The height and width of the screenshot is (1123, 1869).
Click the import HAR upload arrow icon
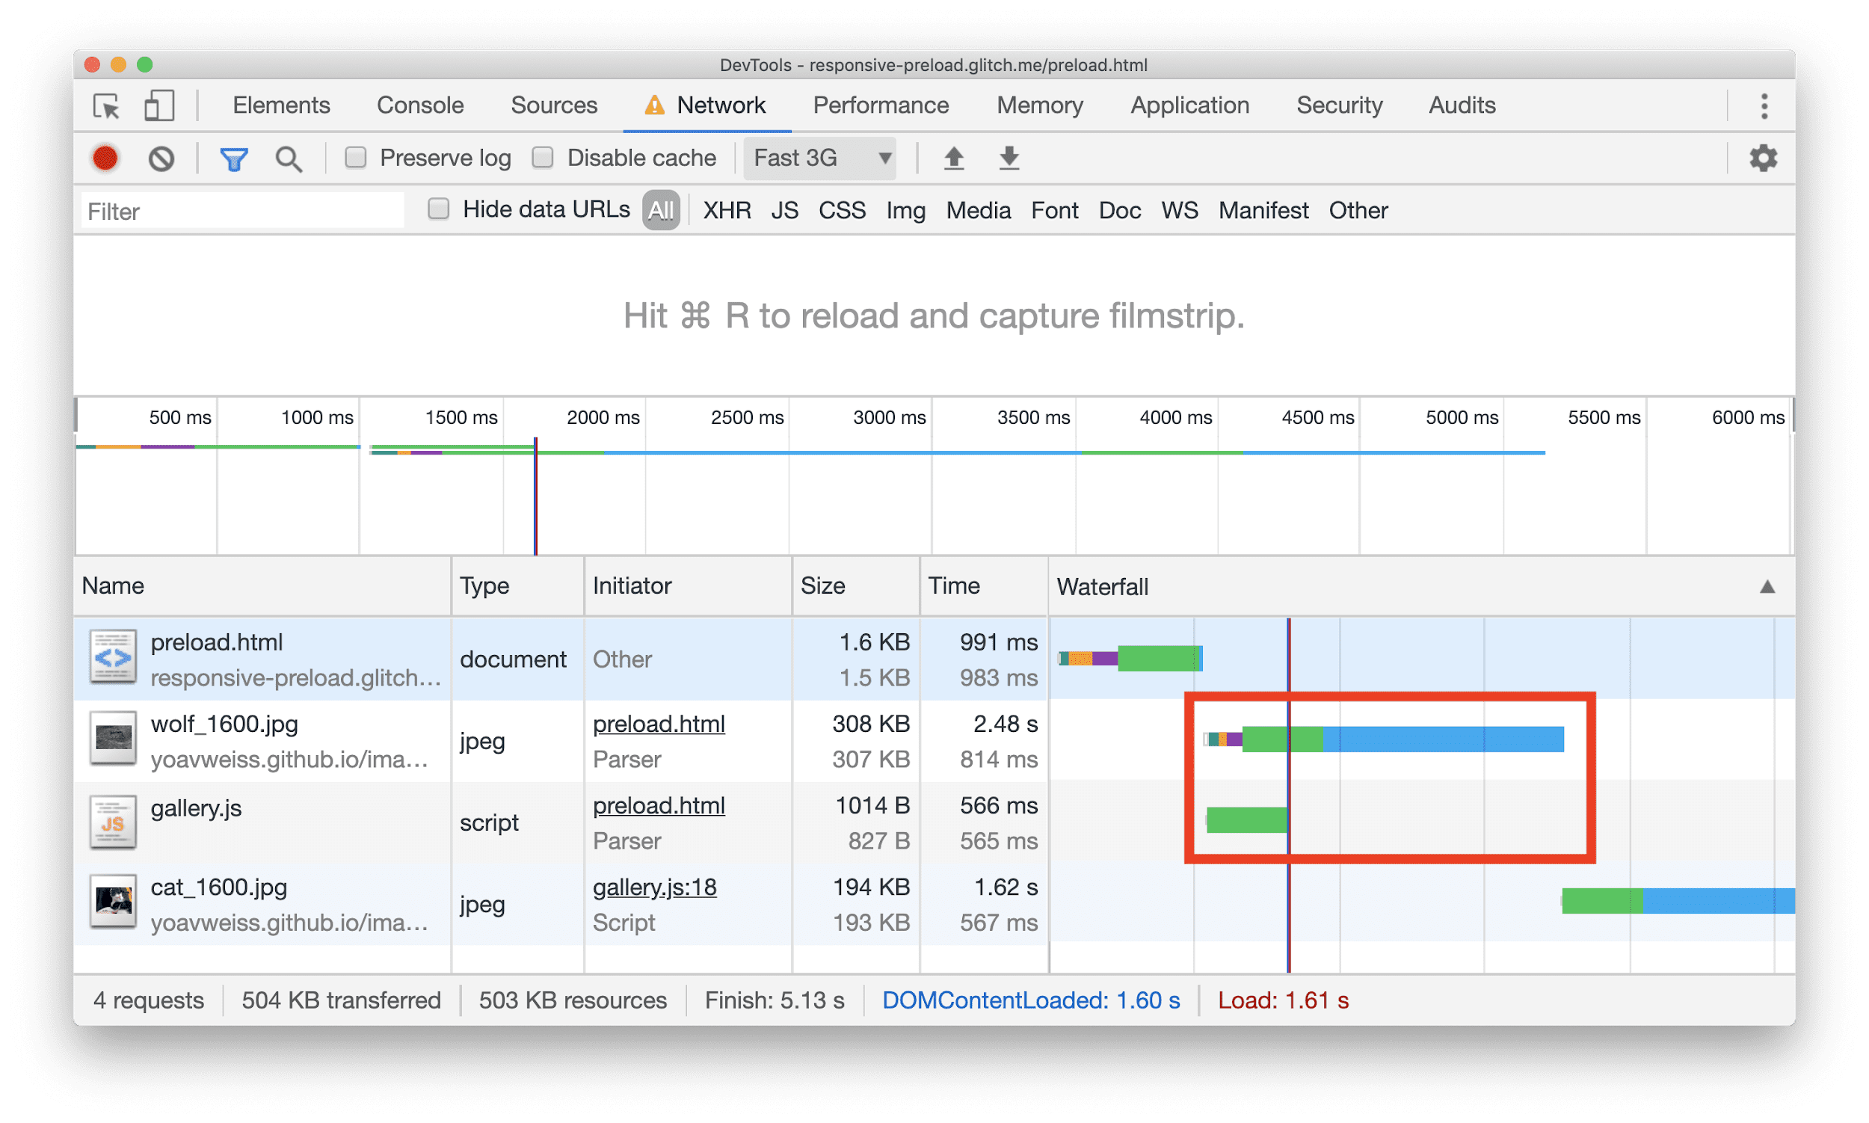coord(953,161)
